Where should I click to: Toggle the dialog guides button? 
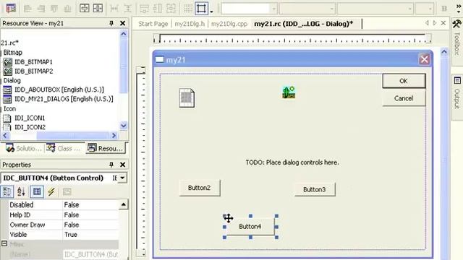point(201,8)
